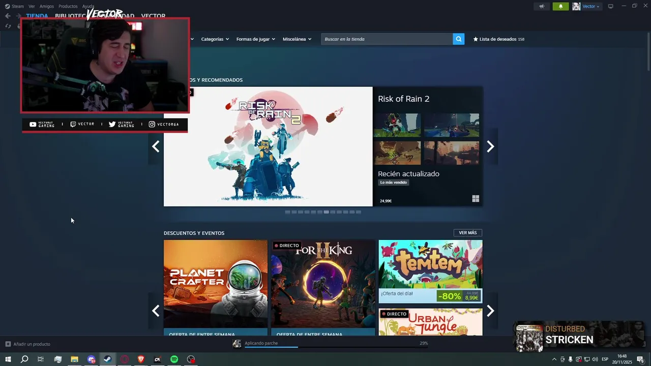
Task: Click the wishlist star icon
Action: tap(476, 39)
